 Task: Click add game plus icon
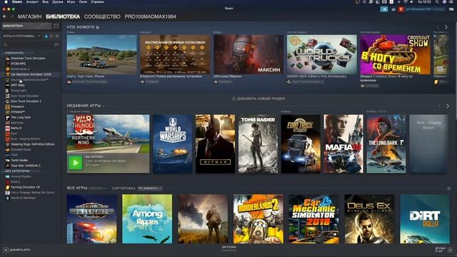tap(6, 250)
